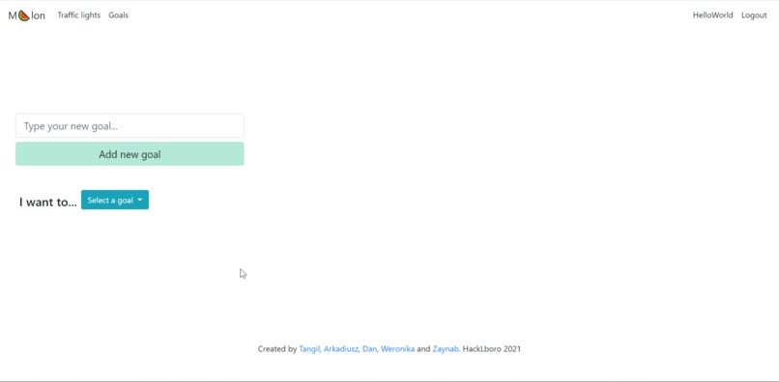Click the Add new goal button
The width and height of the screenshot is (779, 382).
point(130,154)
